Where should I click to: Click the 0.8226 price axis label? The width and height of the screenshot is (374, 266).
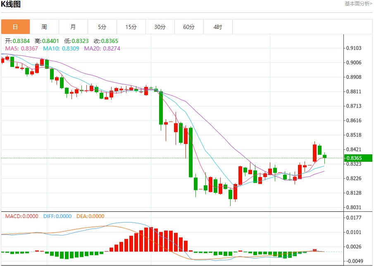[354, 178]
